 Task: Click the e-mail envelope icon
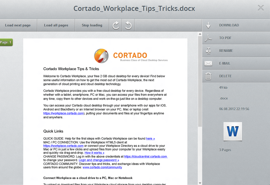(x=208, y=63)
